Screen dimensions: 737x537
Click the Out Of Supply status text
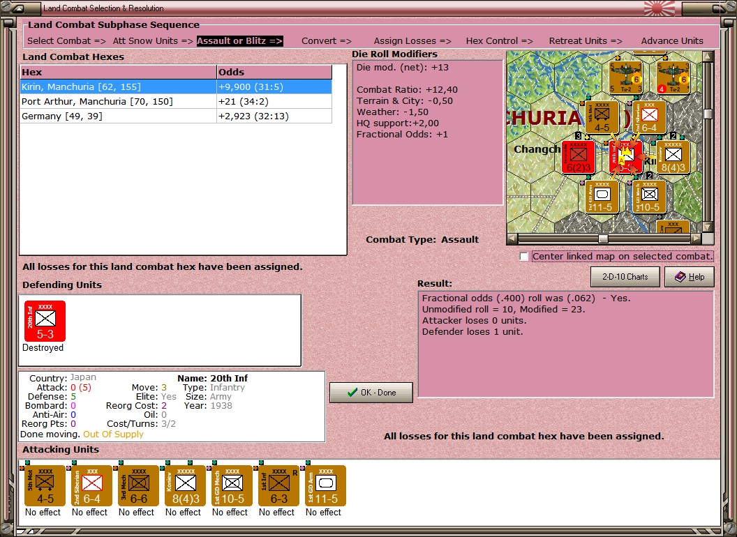pyautogui.click(x=113, y=434)
